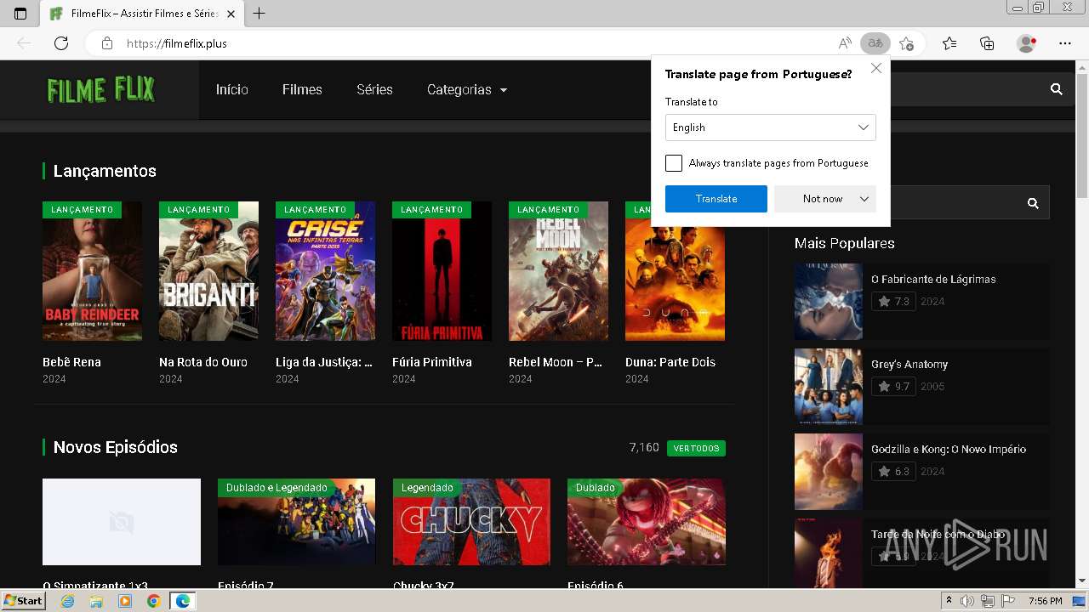
Task: Open the Séries menu item
Action: click(374, 89)
